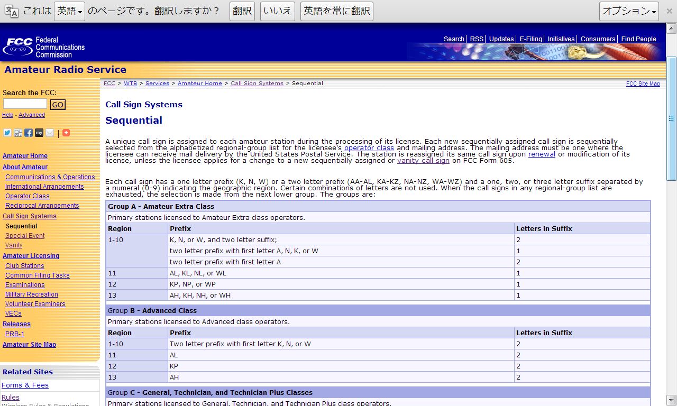Image resolution: width=677 pixels, height=406 pixels.
Task: Open Amateur Home in sidebar
Action: (x=25, y=156)
